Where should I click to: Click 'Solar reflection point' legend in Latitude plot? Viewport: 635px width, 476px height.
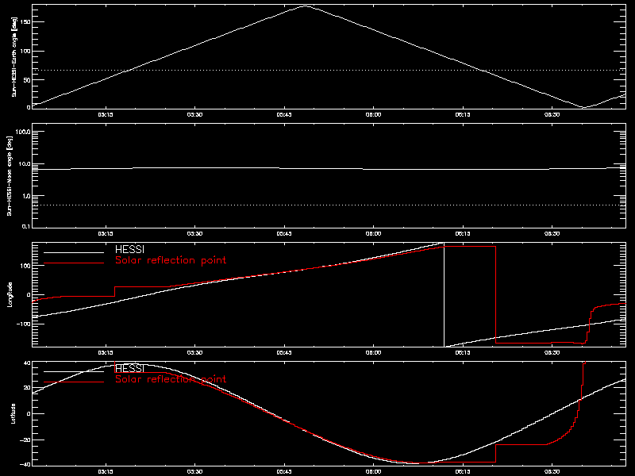click(171, 379)
